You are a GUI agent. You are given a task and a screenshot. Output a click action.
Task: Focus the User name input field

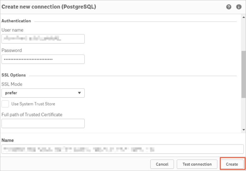43,39
